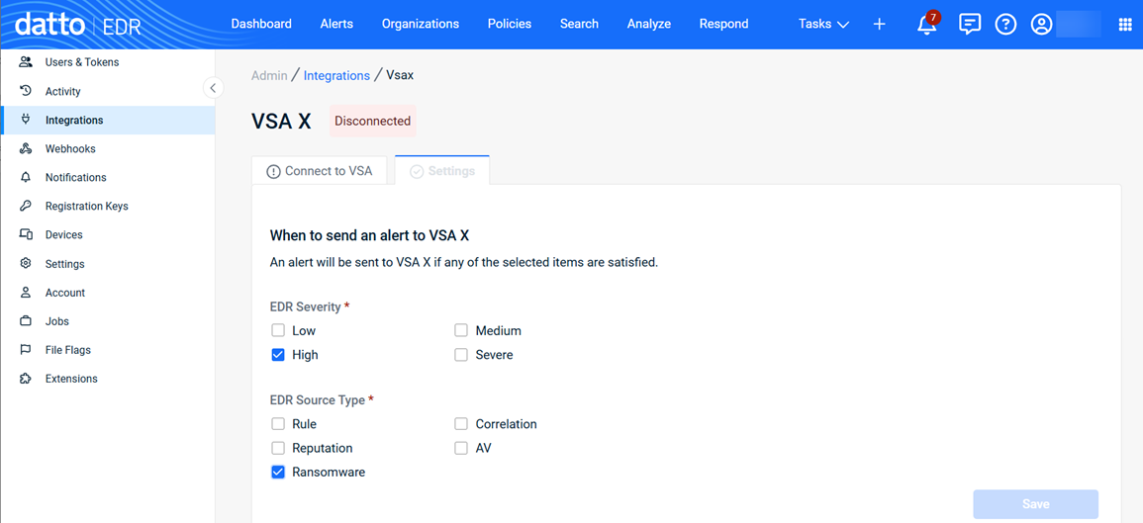Open the help question mark icon
1143x523 pixels.
(x=1006, y=24)
